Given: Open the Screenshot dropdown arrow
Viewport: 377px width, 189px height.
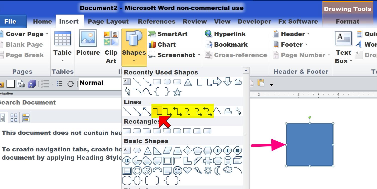Looking at the screenshot, I should click(199, 55).
